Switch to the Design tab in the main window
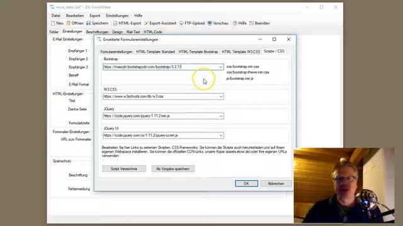403x226 pixels. point(118,32)
